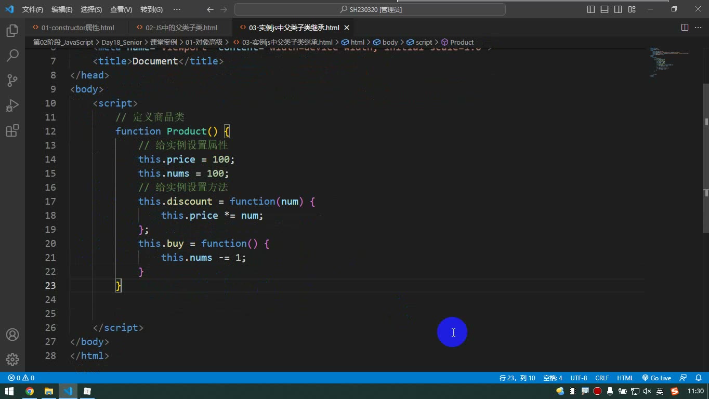709x399 pixels.
Task: Open the feedback icon in status bar
Action: pyautogui.click(x=684, y=378)
